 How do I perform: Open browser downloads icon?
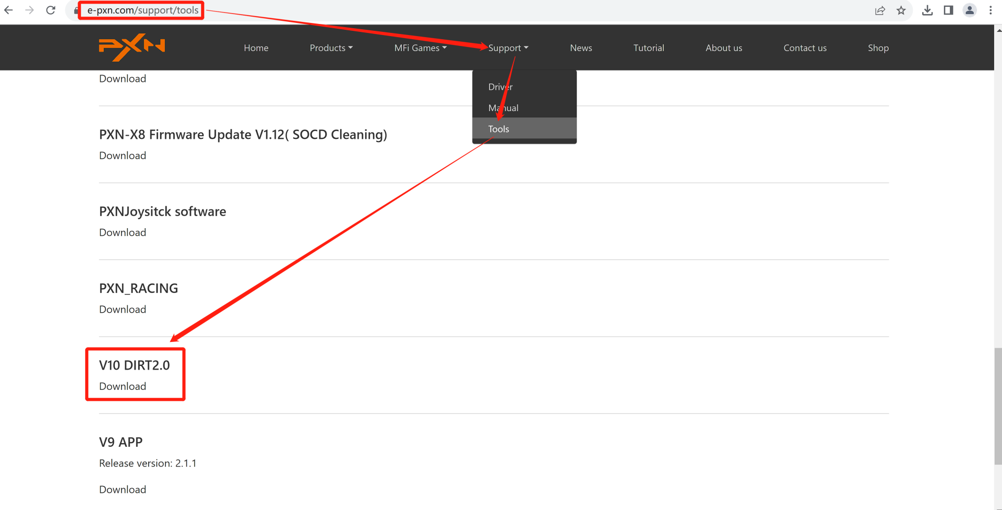[x=927, y=10]
